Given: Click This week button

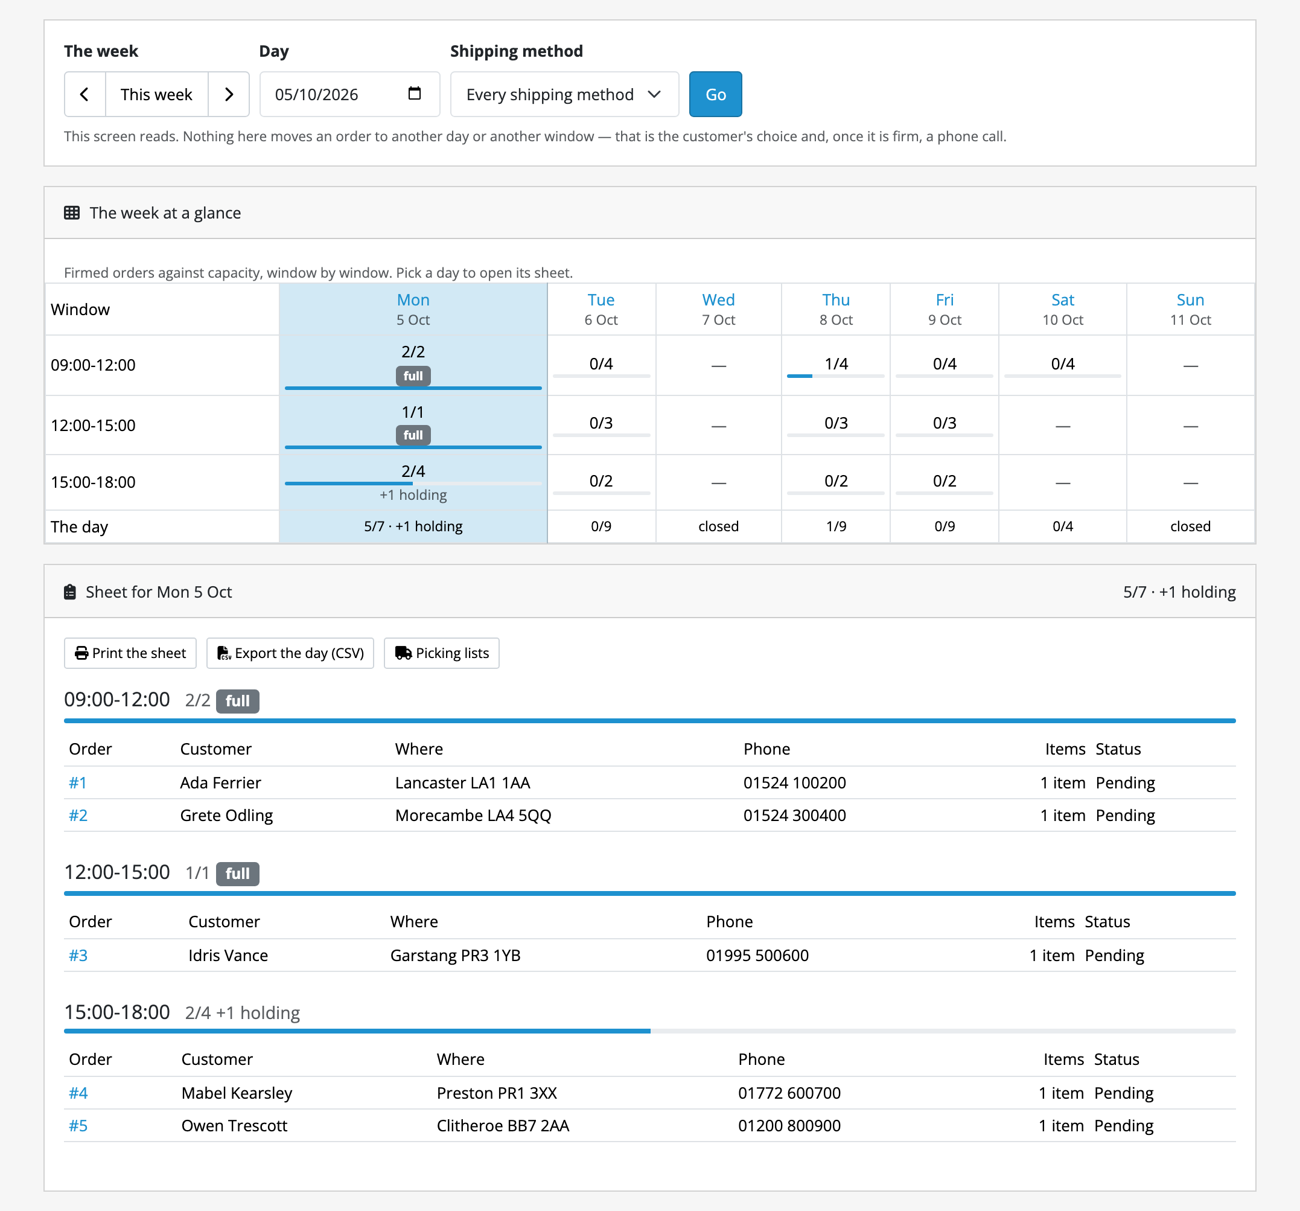Looking at the screenshot, I should 156,94.
